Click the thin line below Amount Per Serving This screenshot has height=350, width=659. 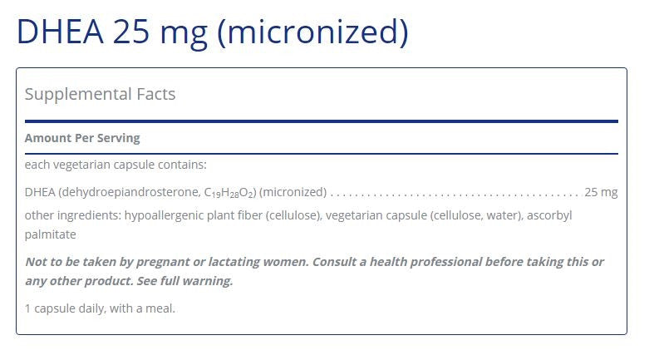(321, 153)
